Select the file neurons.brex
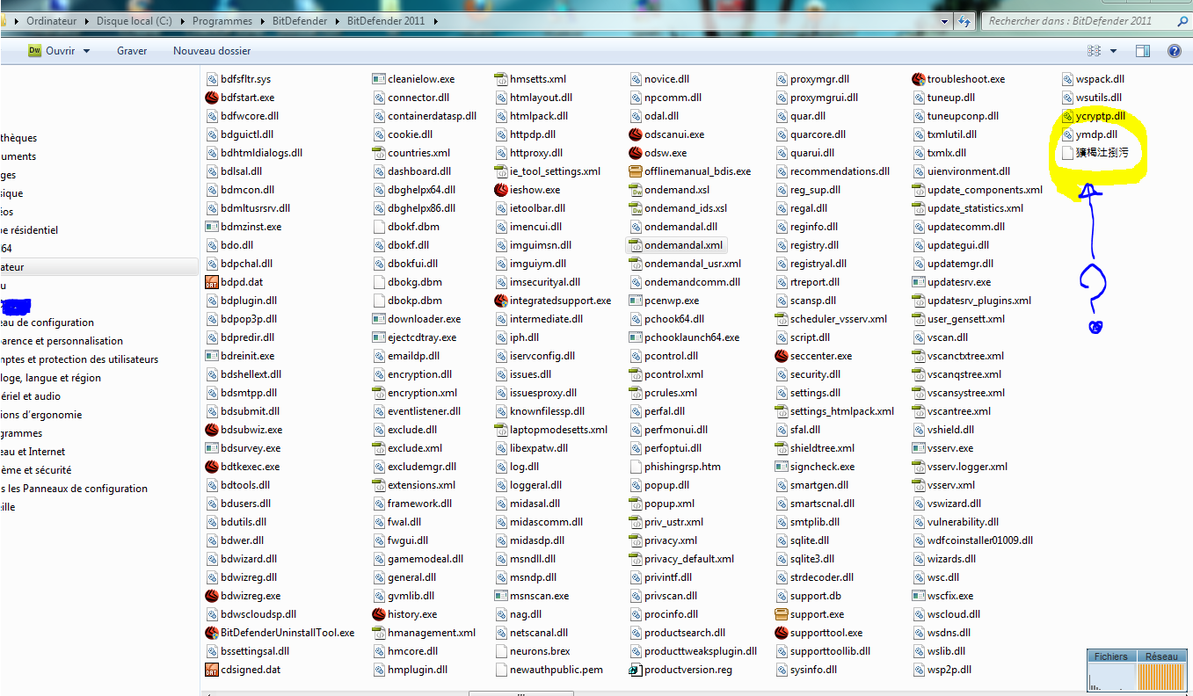1193x696 pixels. (x=533, y=651)
